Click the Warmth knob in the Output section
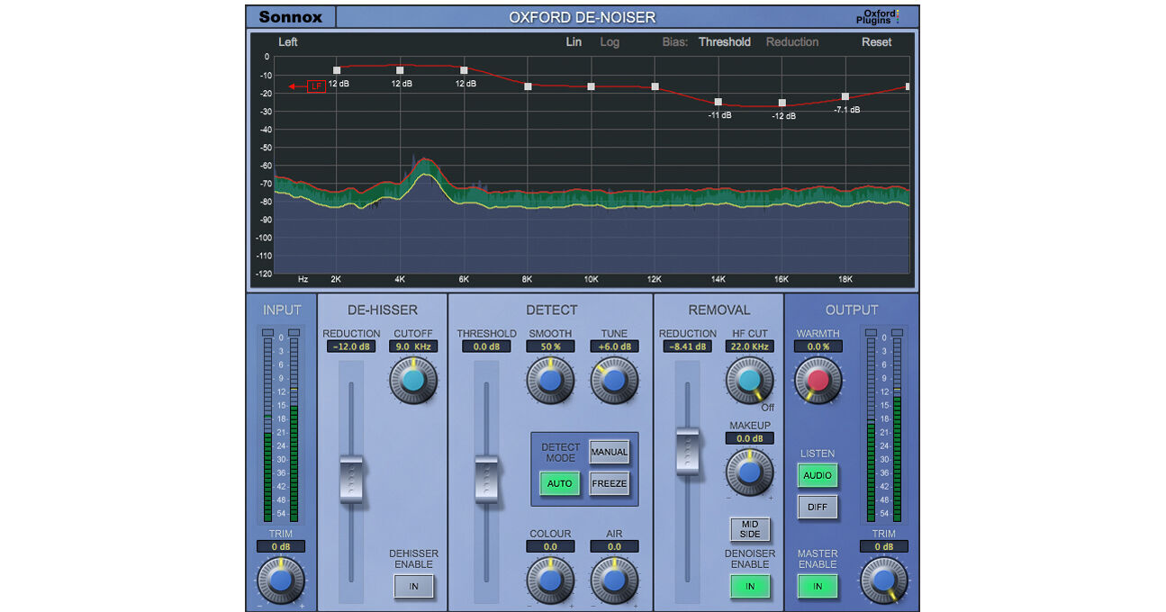This screenshot has width=1166, height=612. 818,379
